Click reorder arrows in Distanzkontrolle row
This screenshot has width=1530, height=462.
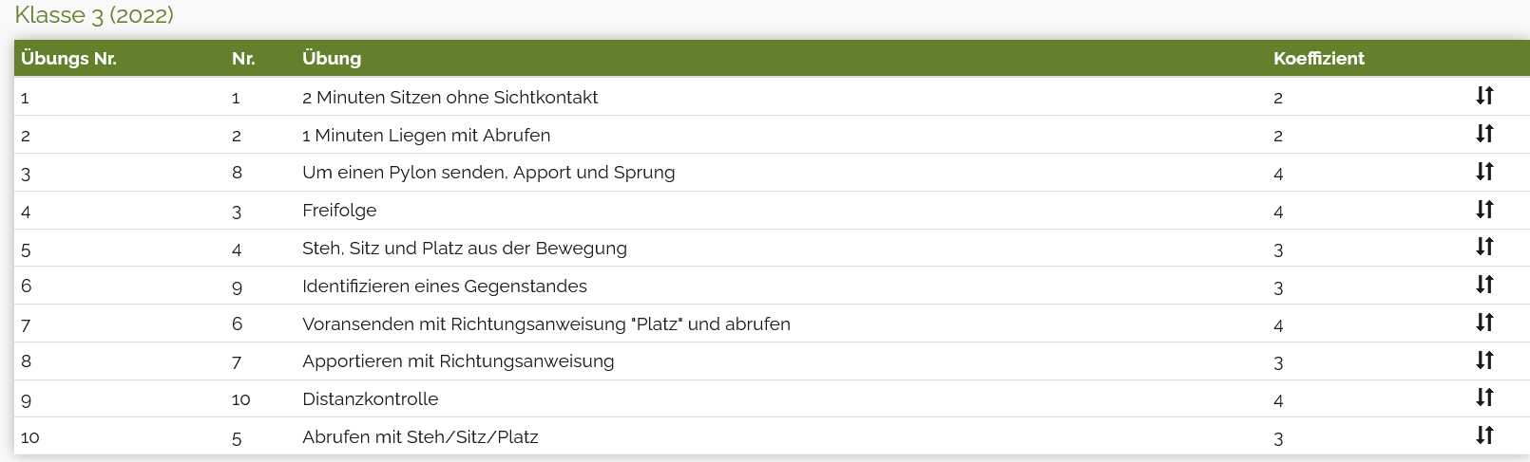click(x=1484, y=397)
